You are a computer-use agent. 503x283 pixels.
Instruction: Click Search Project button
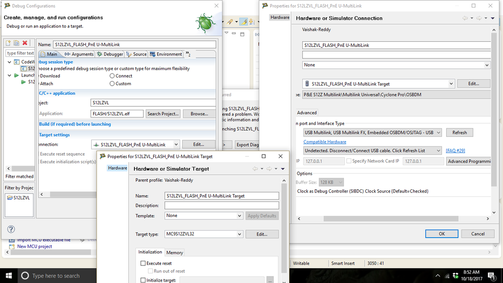[x=163, y=114]
